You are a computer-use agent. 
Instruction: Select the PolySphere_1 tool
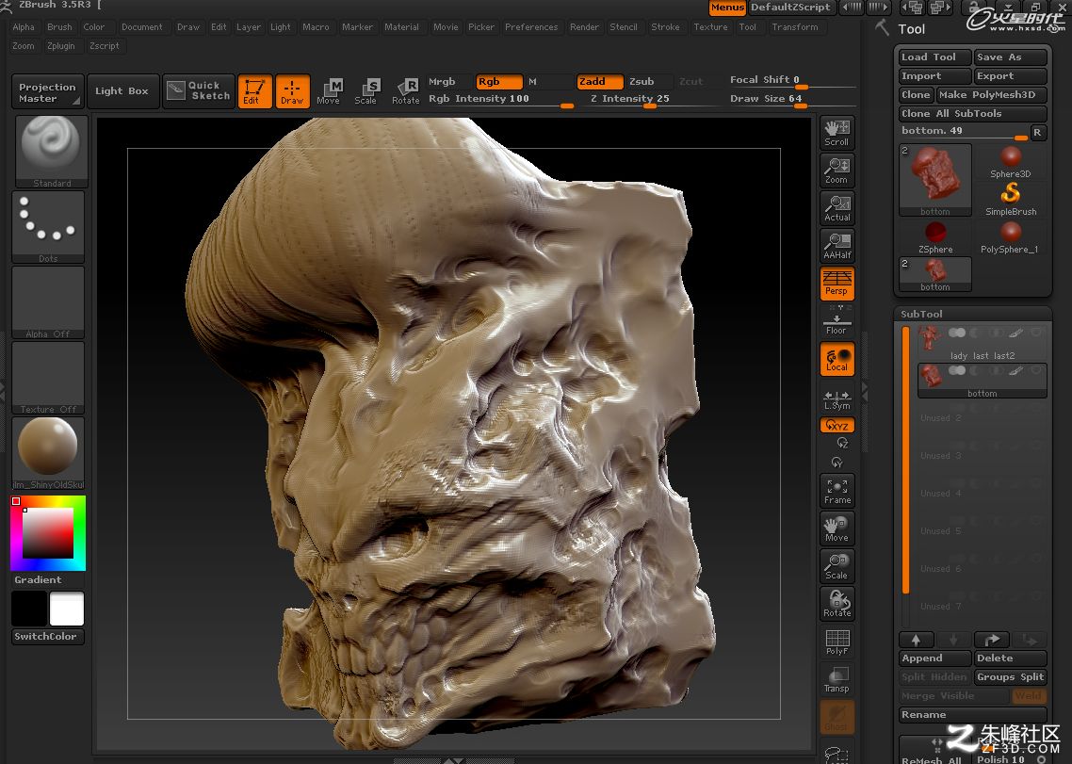pyautogui.click(x=1010, y=236)
